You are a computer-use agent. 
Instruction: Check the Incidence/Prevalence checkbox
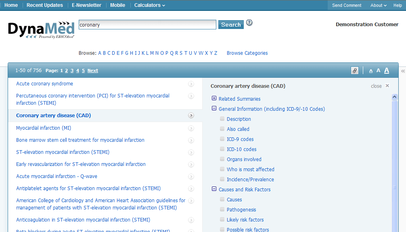tap(222, 179)
